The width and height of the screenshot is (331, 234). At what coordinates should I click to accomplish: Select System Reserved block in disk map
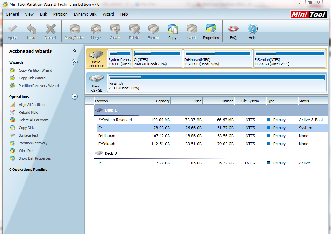click(x=119, y=59)
